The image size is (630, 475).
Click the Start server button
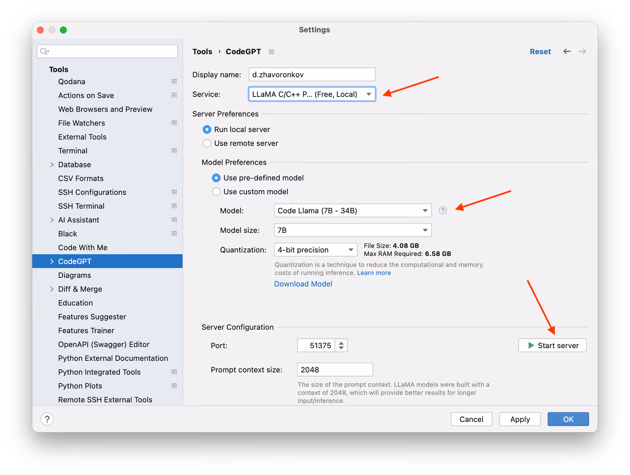[x=552, y=345]
